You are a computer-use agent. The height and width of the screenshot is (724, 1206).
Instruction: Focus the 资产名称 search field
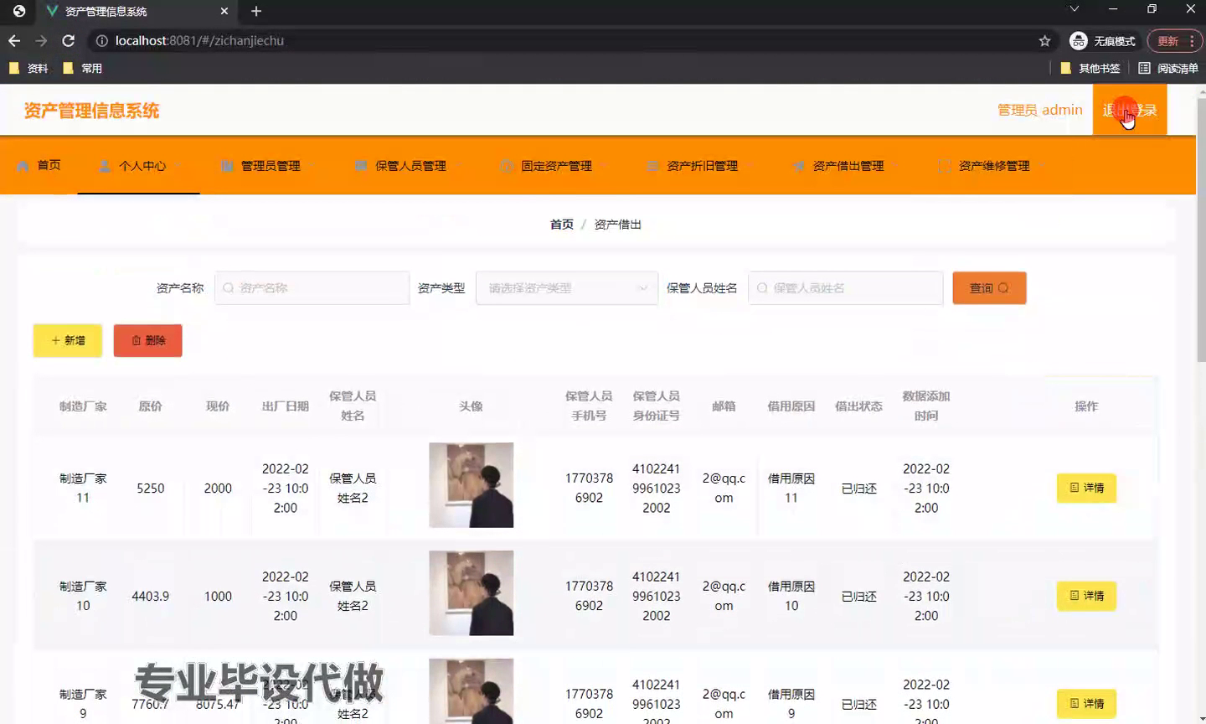click(312, 287)
